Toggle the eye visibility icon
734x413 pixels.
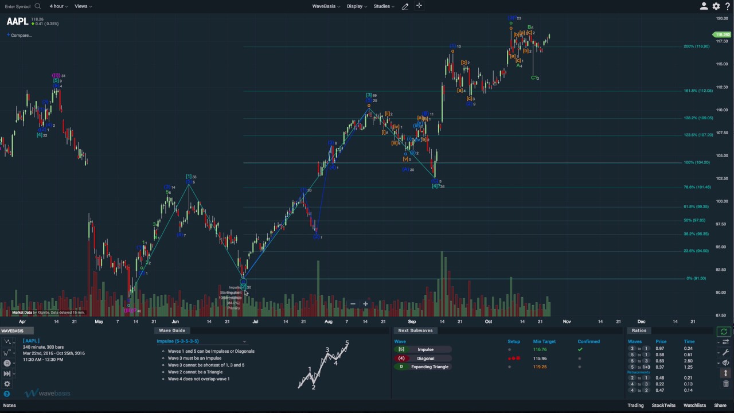click(x=725, y=363)
